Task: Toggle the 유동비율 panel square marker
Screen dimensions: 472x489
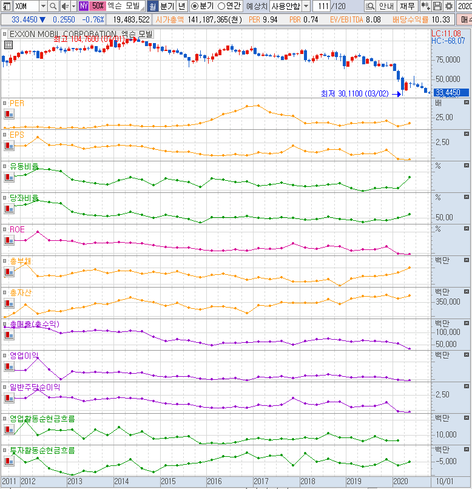Action: (x=5, y=166)
